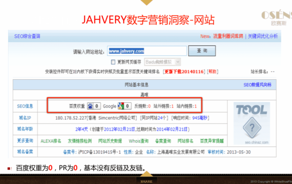Click the Baidu paw weight icon
This screenshot has width=292, height=184.
pos(91,106)
